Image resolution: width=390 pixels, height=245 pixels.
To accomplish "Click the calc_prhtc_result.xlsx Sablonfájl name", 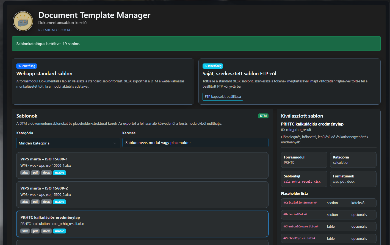I will 302,182.
